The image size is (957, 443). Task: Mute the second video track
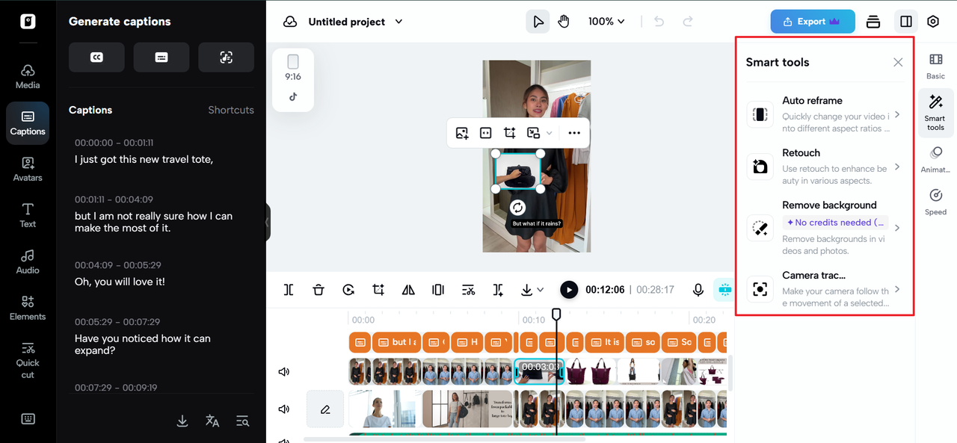(284, 409)
